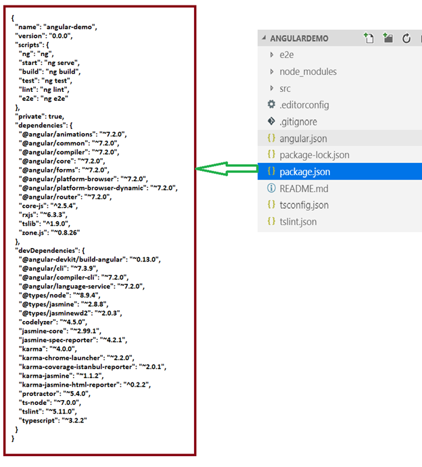Select the e2e folder name
The width and height of the screenshot is (422, 467).
click(x=286, y=55)
